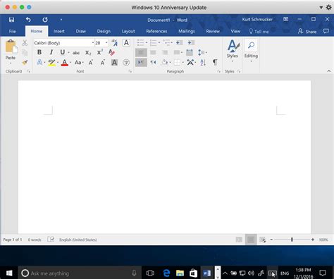Customize the Quick Access Toolbar dropdown
Screen dimensions: 334x279
point(61,20)
